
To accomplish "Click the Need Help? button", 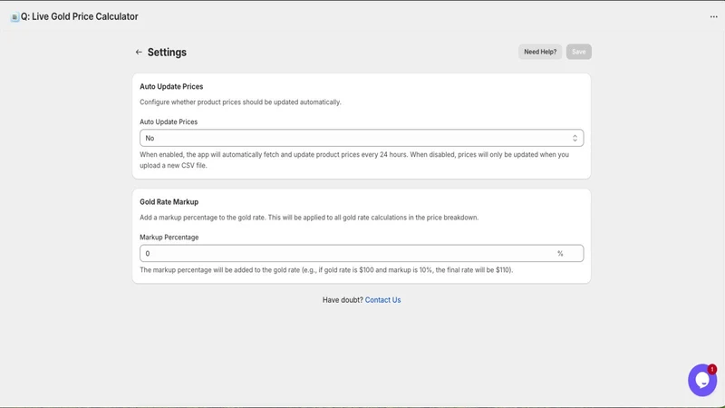I will [x=540, y=52].
